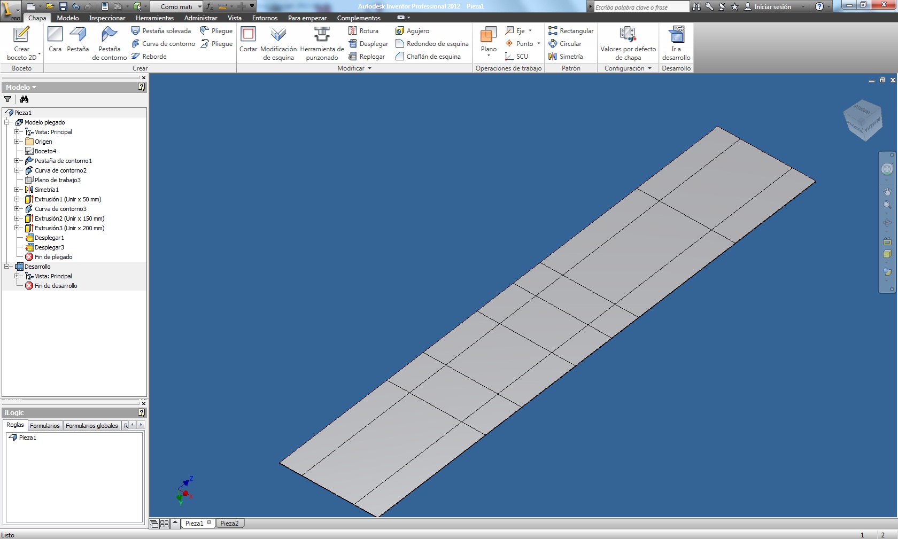Choose the Cortar tool

point(248,39)
